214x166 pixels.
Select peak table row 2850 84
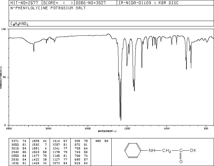click(19, 156)
